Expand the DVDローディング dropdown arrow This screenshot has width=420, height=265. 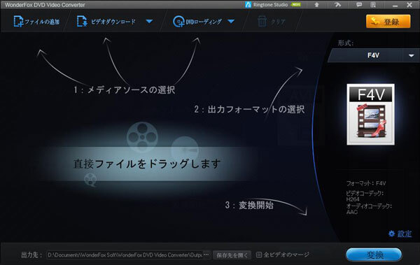point(231,22)
